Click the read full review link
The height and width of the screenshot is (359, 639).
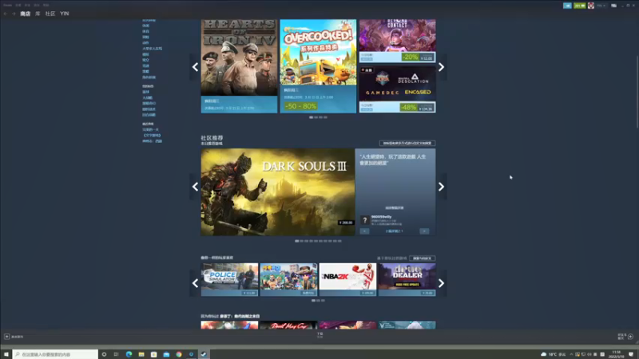[x=395, y=208]
